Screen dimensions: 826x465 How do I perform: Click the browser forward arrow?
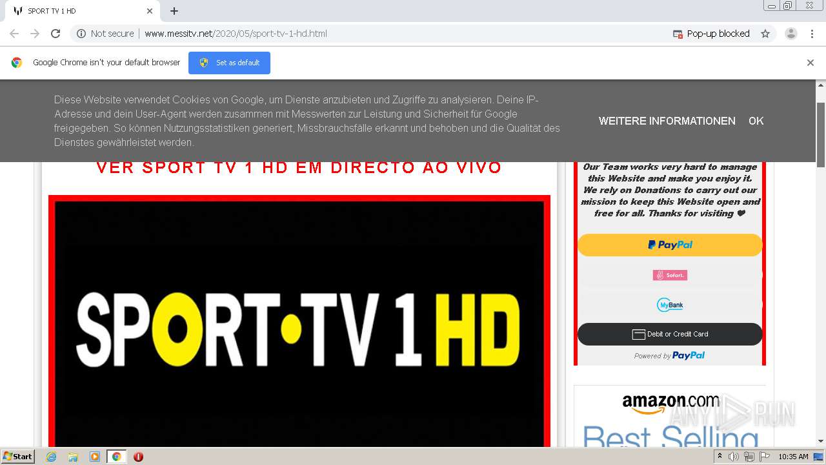[35, 34]
